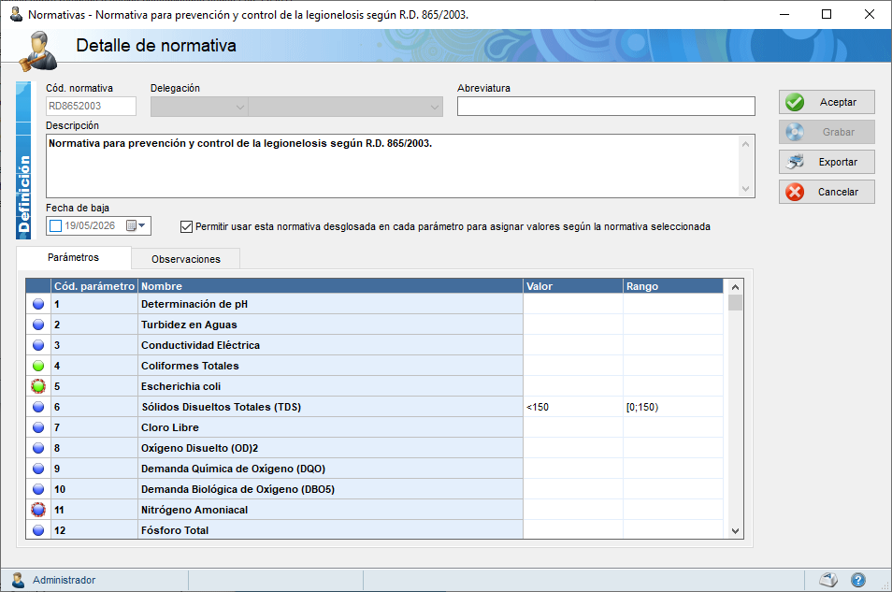Click the blue status icon for Fósforo Total

point(38,530)
